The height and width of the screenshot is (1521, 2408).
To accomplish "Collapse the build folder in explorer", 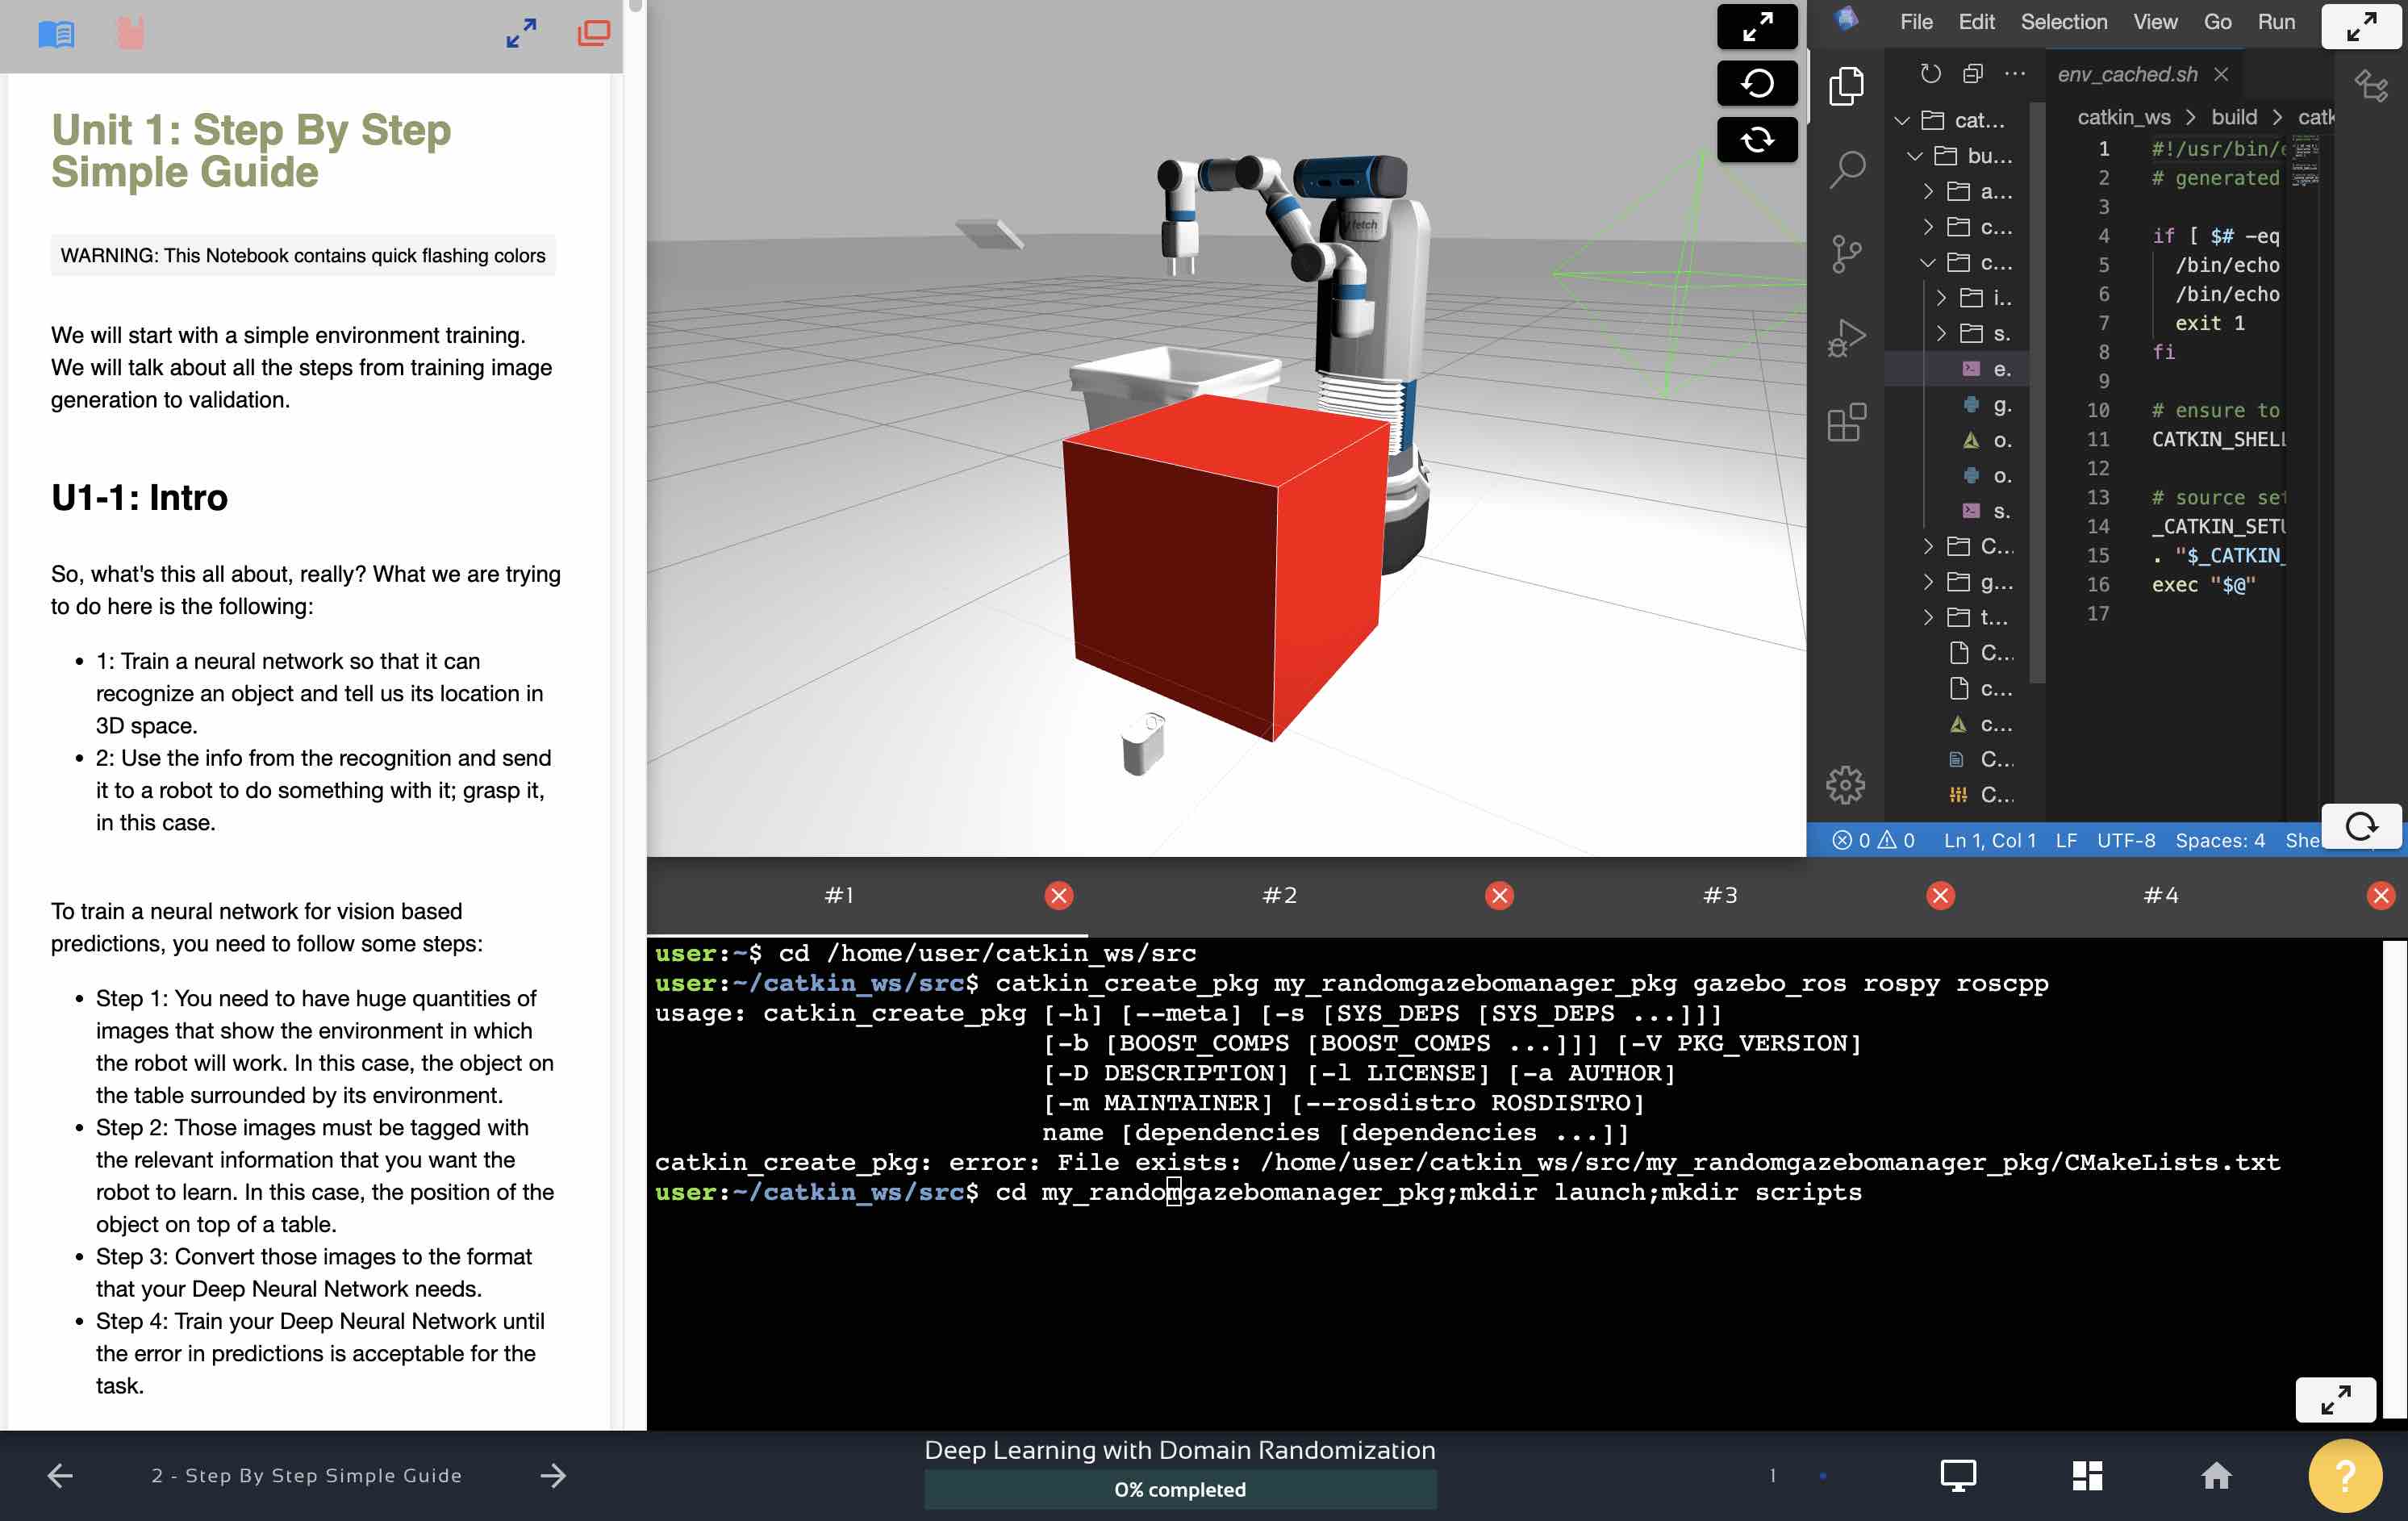I will [x=1915, y=156].
